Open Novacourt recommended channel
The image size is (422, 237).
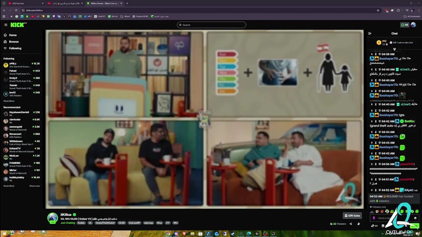[21, 135]
